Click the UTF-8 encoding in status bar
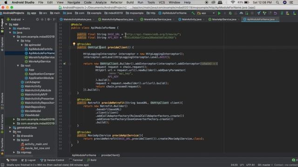This screenshot has height=167, width=298. click(251, 165)
